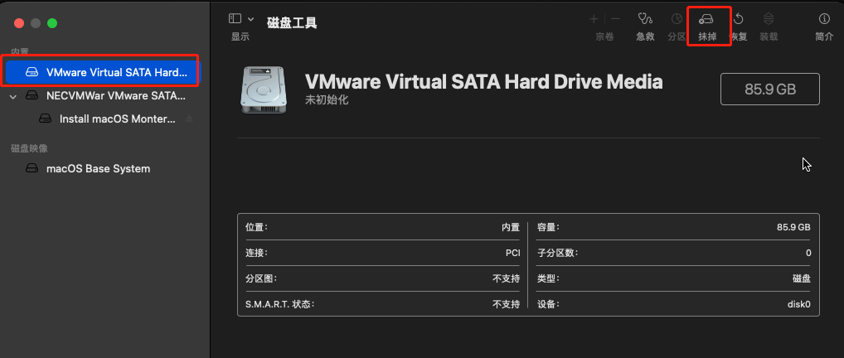Click the 不支持 value in 分区图 row

(x=507, y=278)
